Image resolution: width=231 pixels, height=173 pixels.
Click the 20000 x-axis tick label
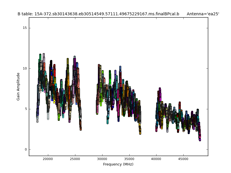coord(48,159)
